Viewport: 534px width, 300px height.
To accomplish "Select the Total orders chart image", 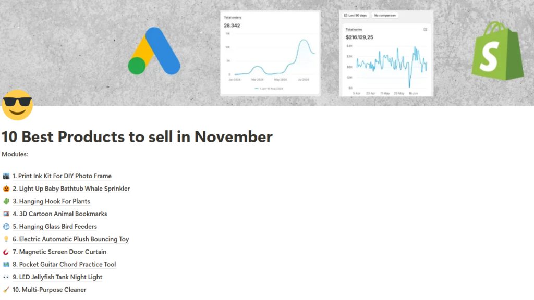I will pos(270,53).
